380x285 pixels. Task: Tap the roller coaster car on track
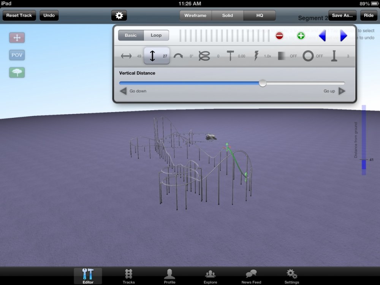(x=210, y=137)
